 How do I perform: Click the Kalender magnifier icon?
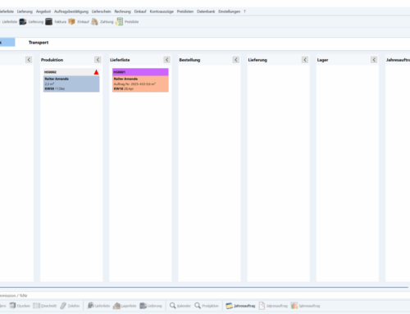pyautogui.click(x=172, y=306)
